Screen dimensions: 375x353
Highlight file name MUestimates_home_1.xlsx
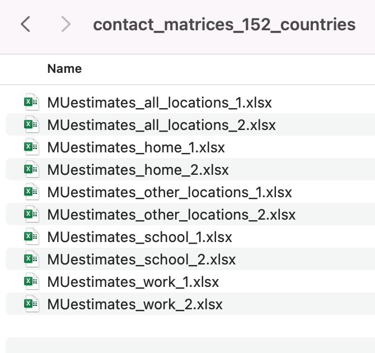136,147
